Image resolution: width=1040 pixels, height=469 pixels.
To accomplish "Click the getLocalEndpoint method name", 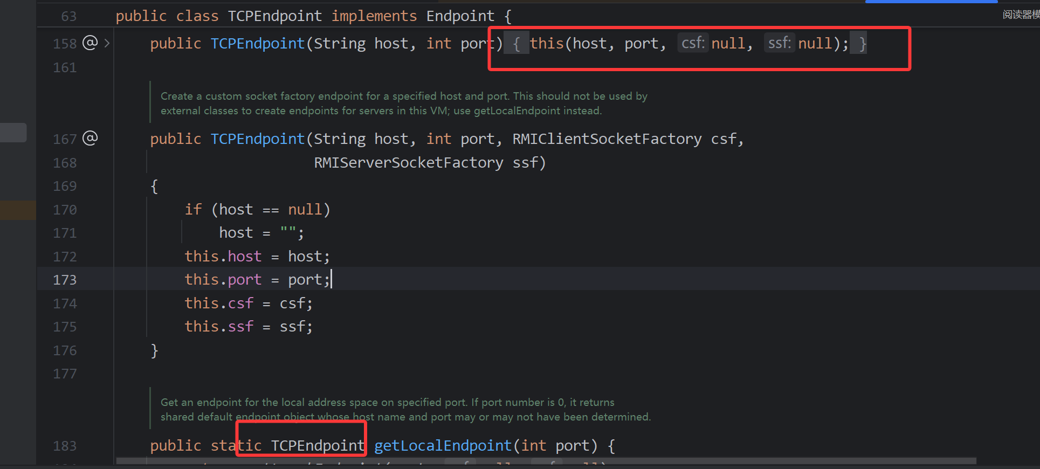I will (x=442, y=446).
